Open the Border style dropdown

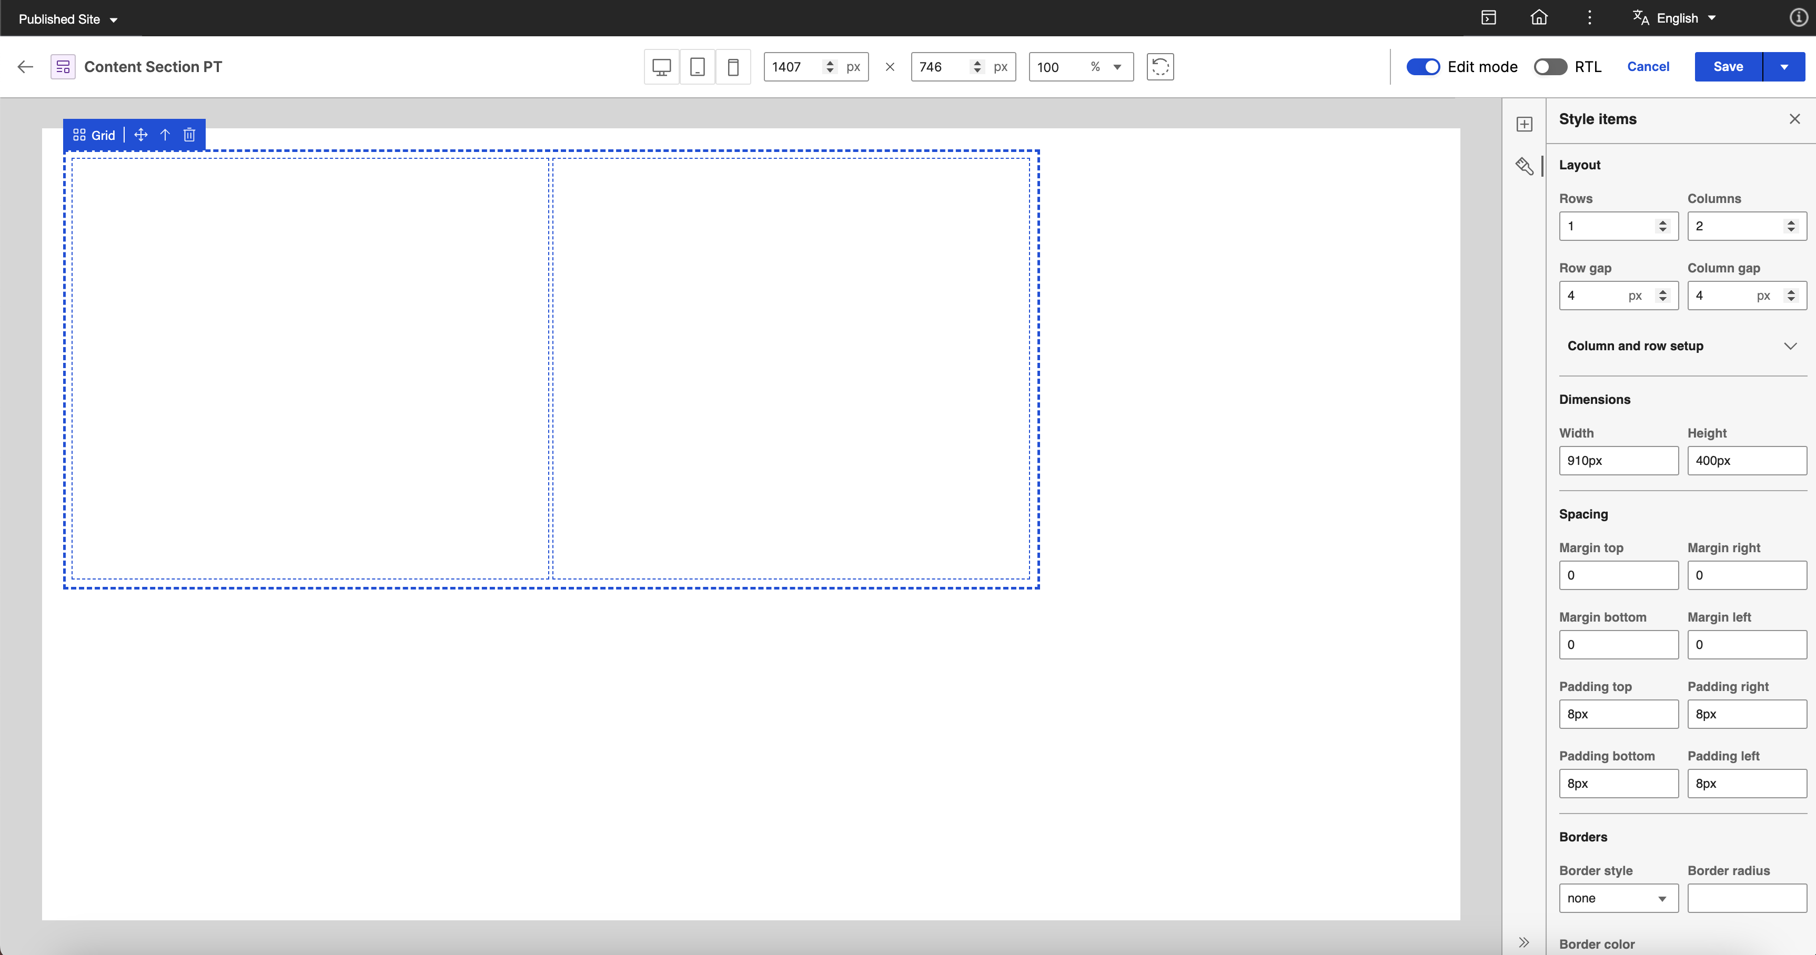[x=1618, y=899]
